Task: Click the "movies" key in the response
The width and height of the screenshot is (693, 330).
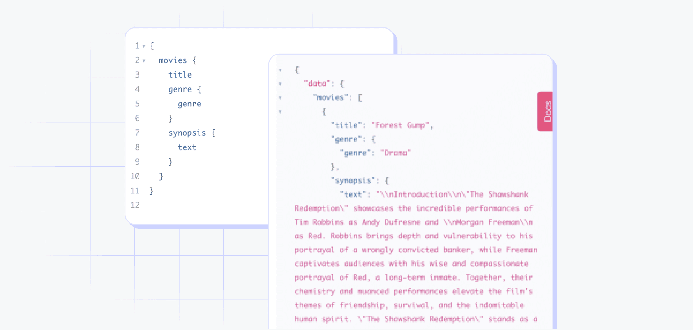Action: (x=331, y=97)
